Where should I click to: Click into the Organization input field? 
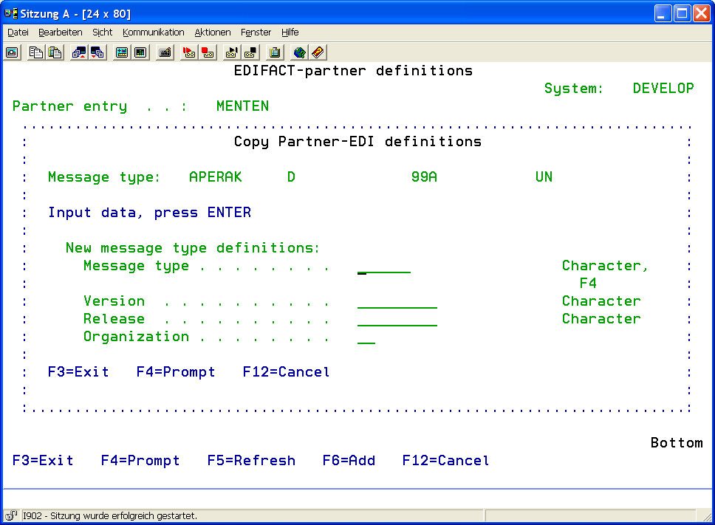[x=366, y=337]
